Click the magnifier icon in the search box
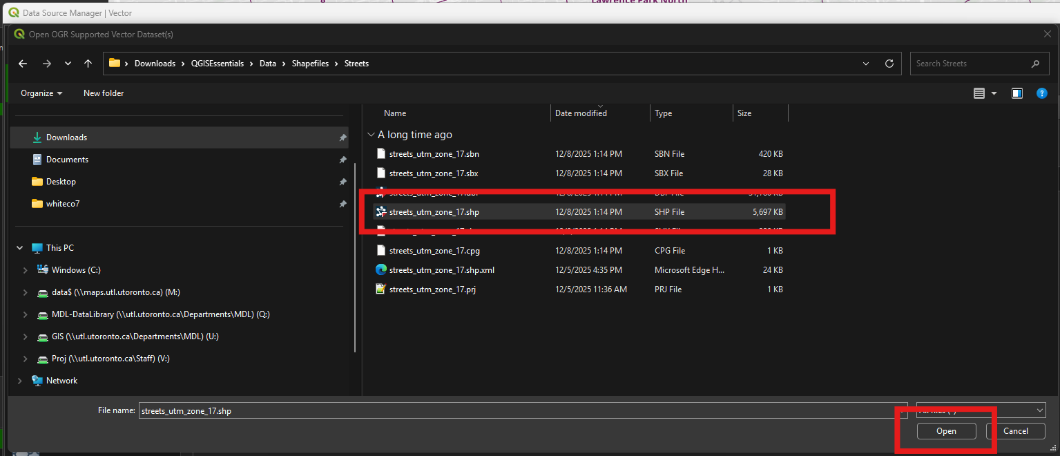 [x=1035, y=64]
